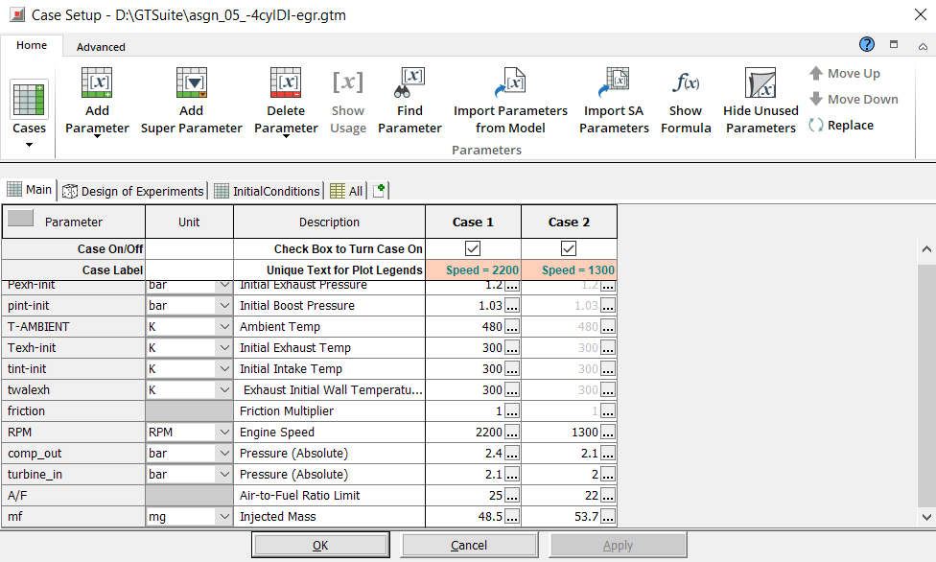Click the Parameter column header
Image resolution: width=936 pixels, height=562 pixels.
click(74, 222)
